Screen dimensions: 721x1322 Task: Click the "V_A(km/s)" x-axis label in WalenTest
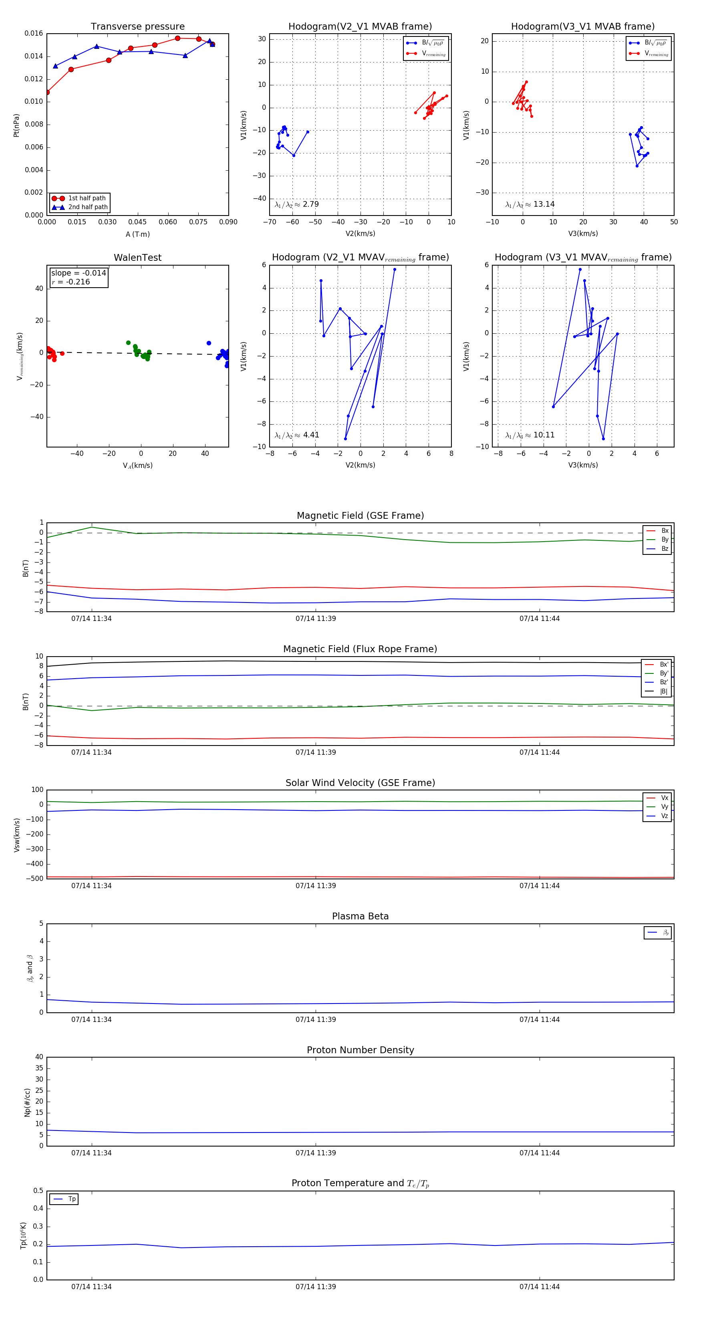click(x=137, y=466)
